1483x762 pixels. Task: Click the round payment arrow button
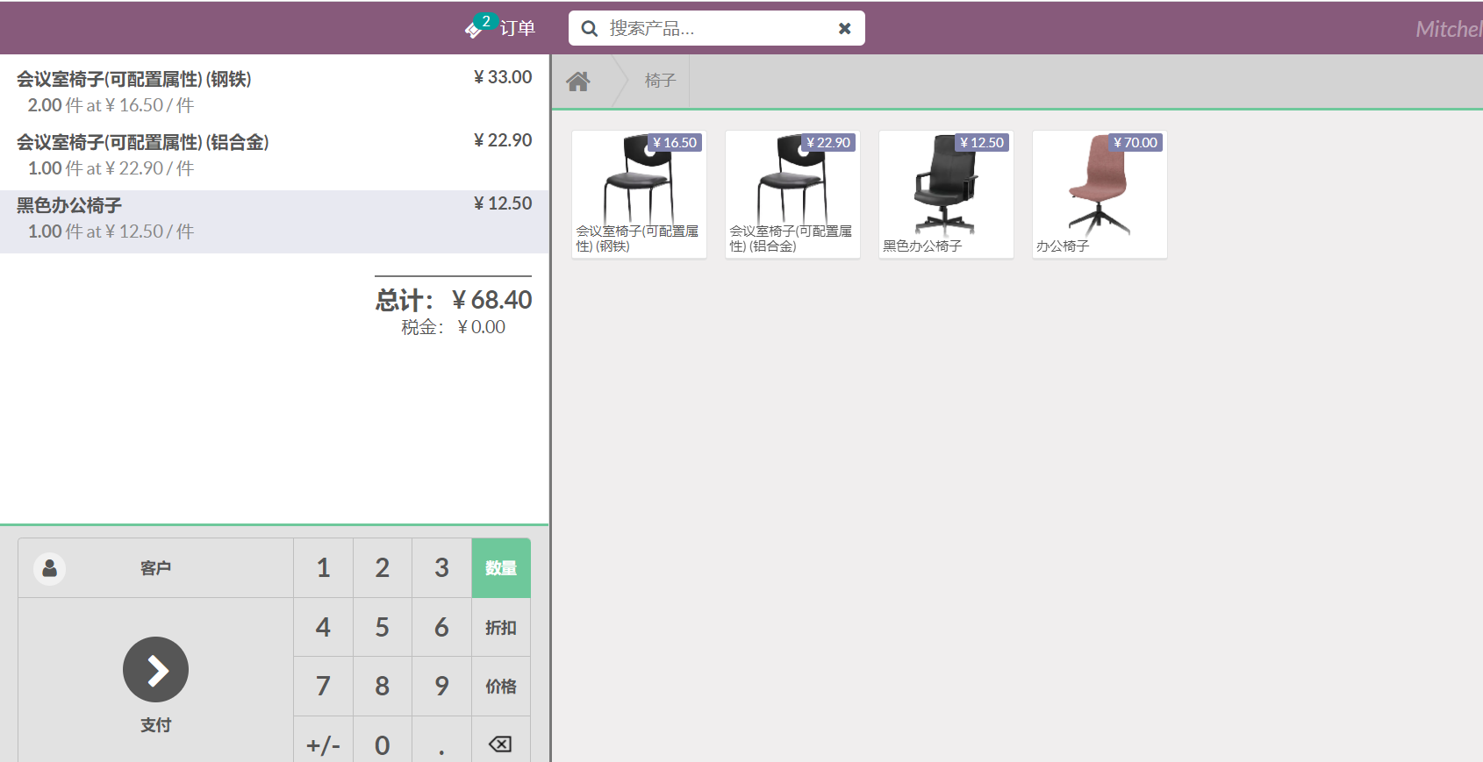click(x=155, y=669)
